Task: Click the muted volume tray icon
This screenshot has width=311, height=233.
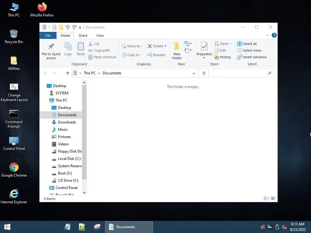Action: pyautogui.click(x=284, y=227)
